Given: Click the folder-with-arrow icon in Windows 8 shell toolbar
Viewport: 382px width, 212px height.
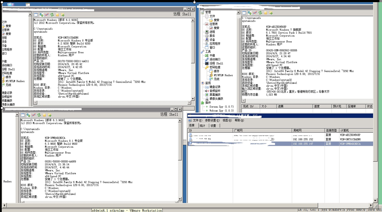Looking at the screenshot, I should pyautogui.click(x=63, y=15).
